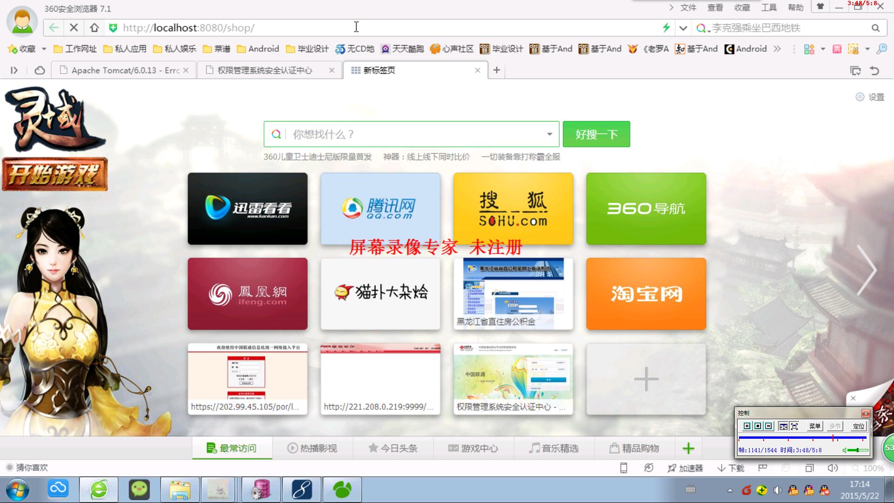
Task: Stop page loading with the X button
Action: pos(74,28)
